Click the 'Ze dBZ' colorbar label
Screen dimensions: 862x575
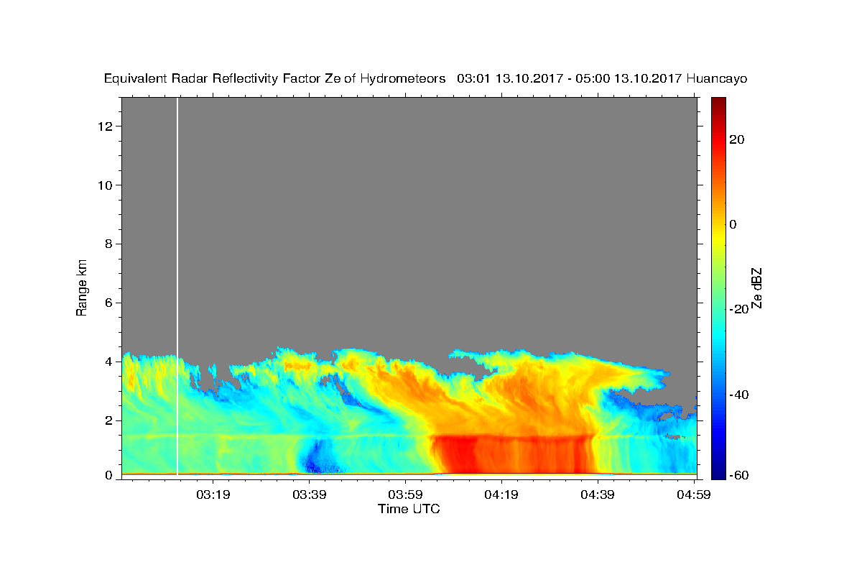tap(756, 287)
